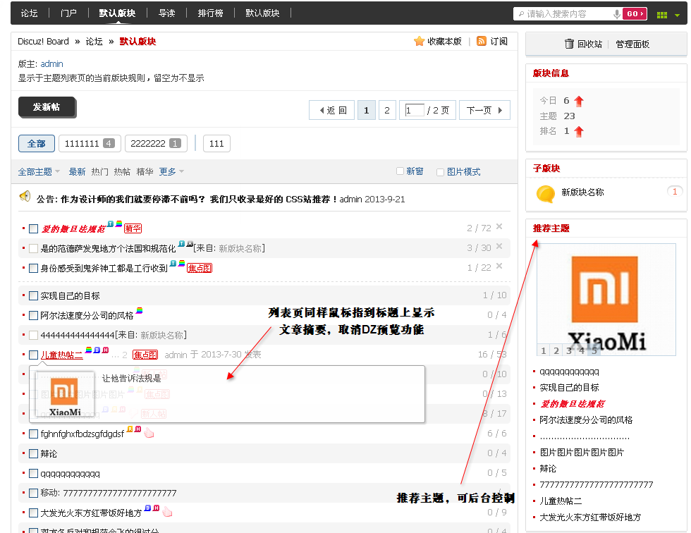Open the recycle bin trash icon

tap(570, 44)
